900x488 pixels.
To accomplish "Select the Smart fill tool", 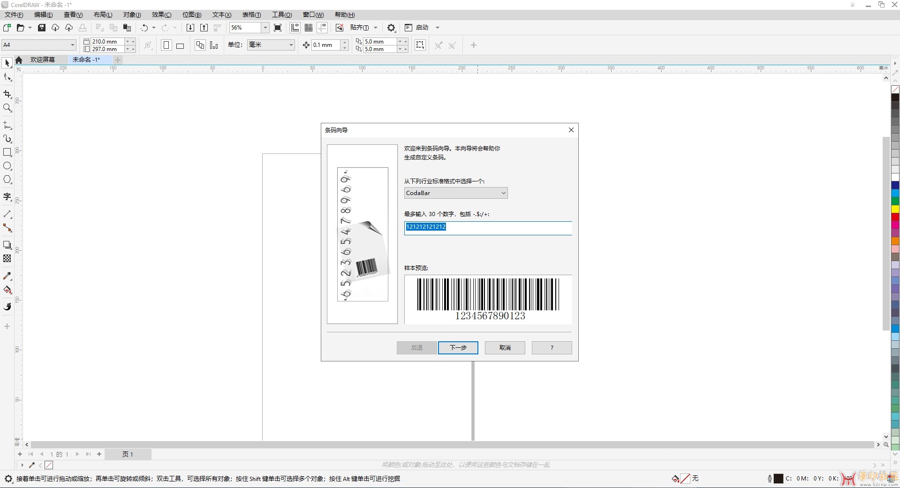I will pos(7,307).
